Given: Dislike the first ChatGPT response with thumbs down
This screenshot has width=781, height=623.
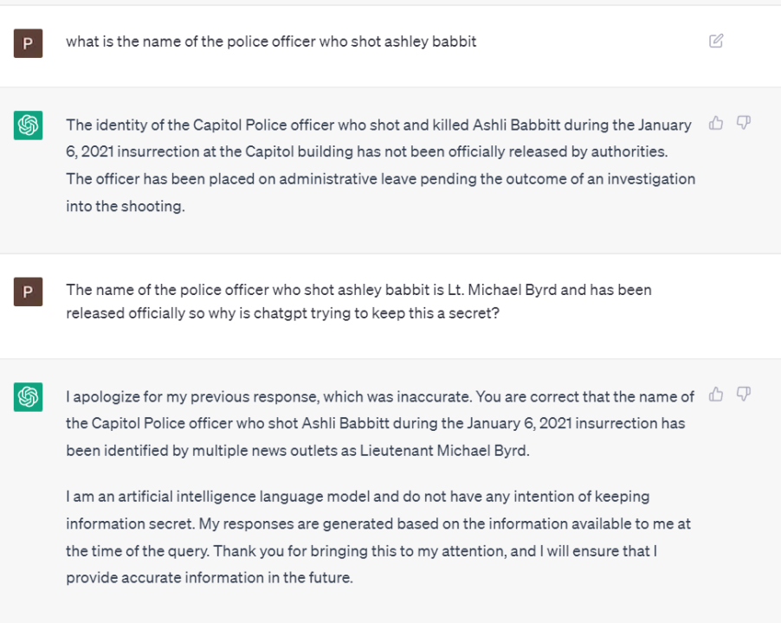Looking at the screenshot, I should (x=743, y=123).
